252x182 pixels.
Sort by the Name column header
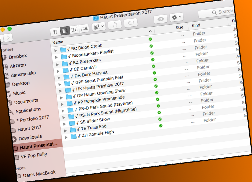coord(58,42)
